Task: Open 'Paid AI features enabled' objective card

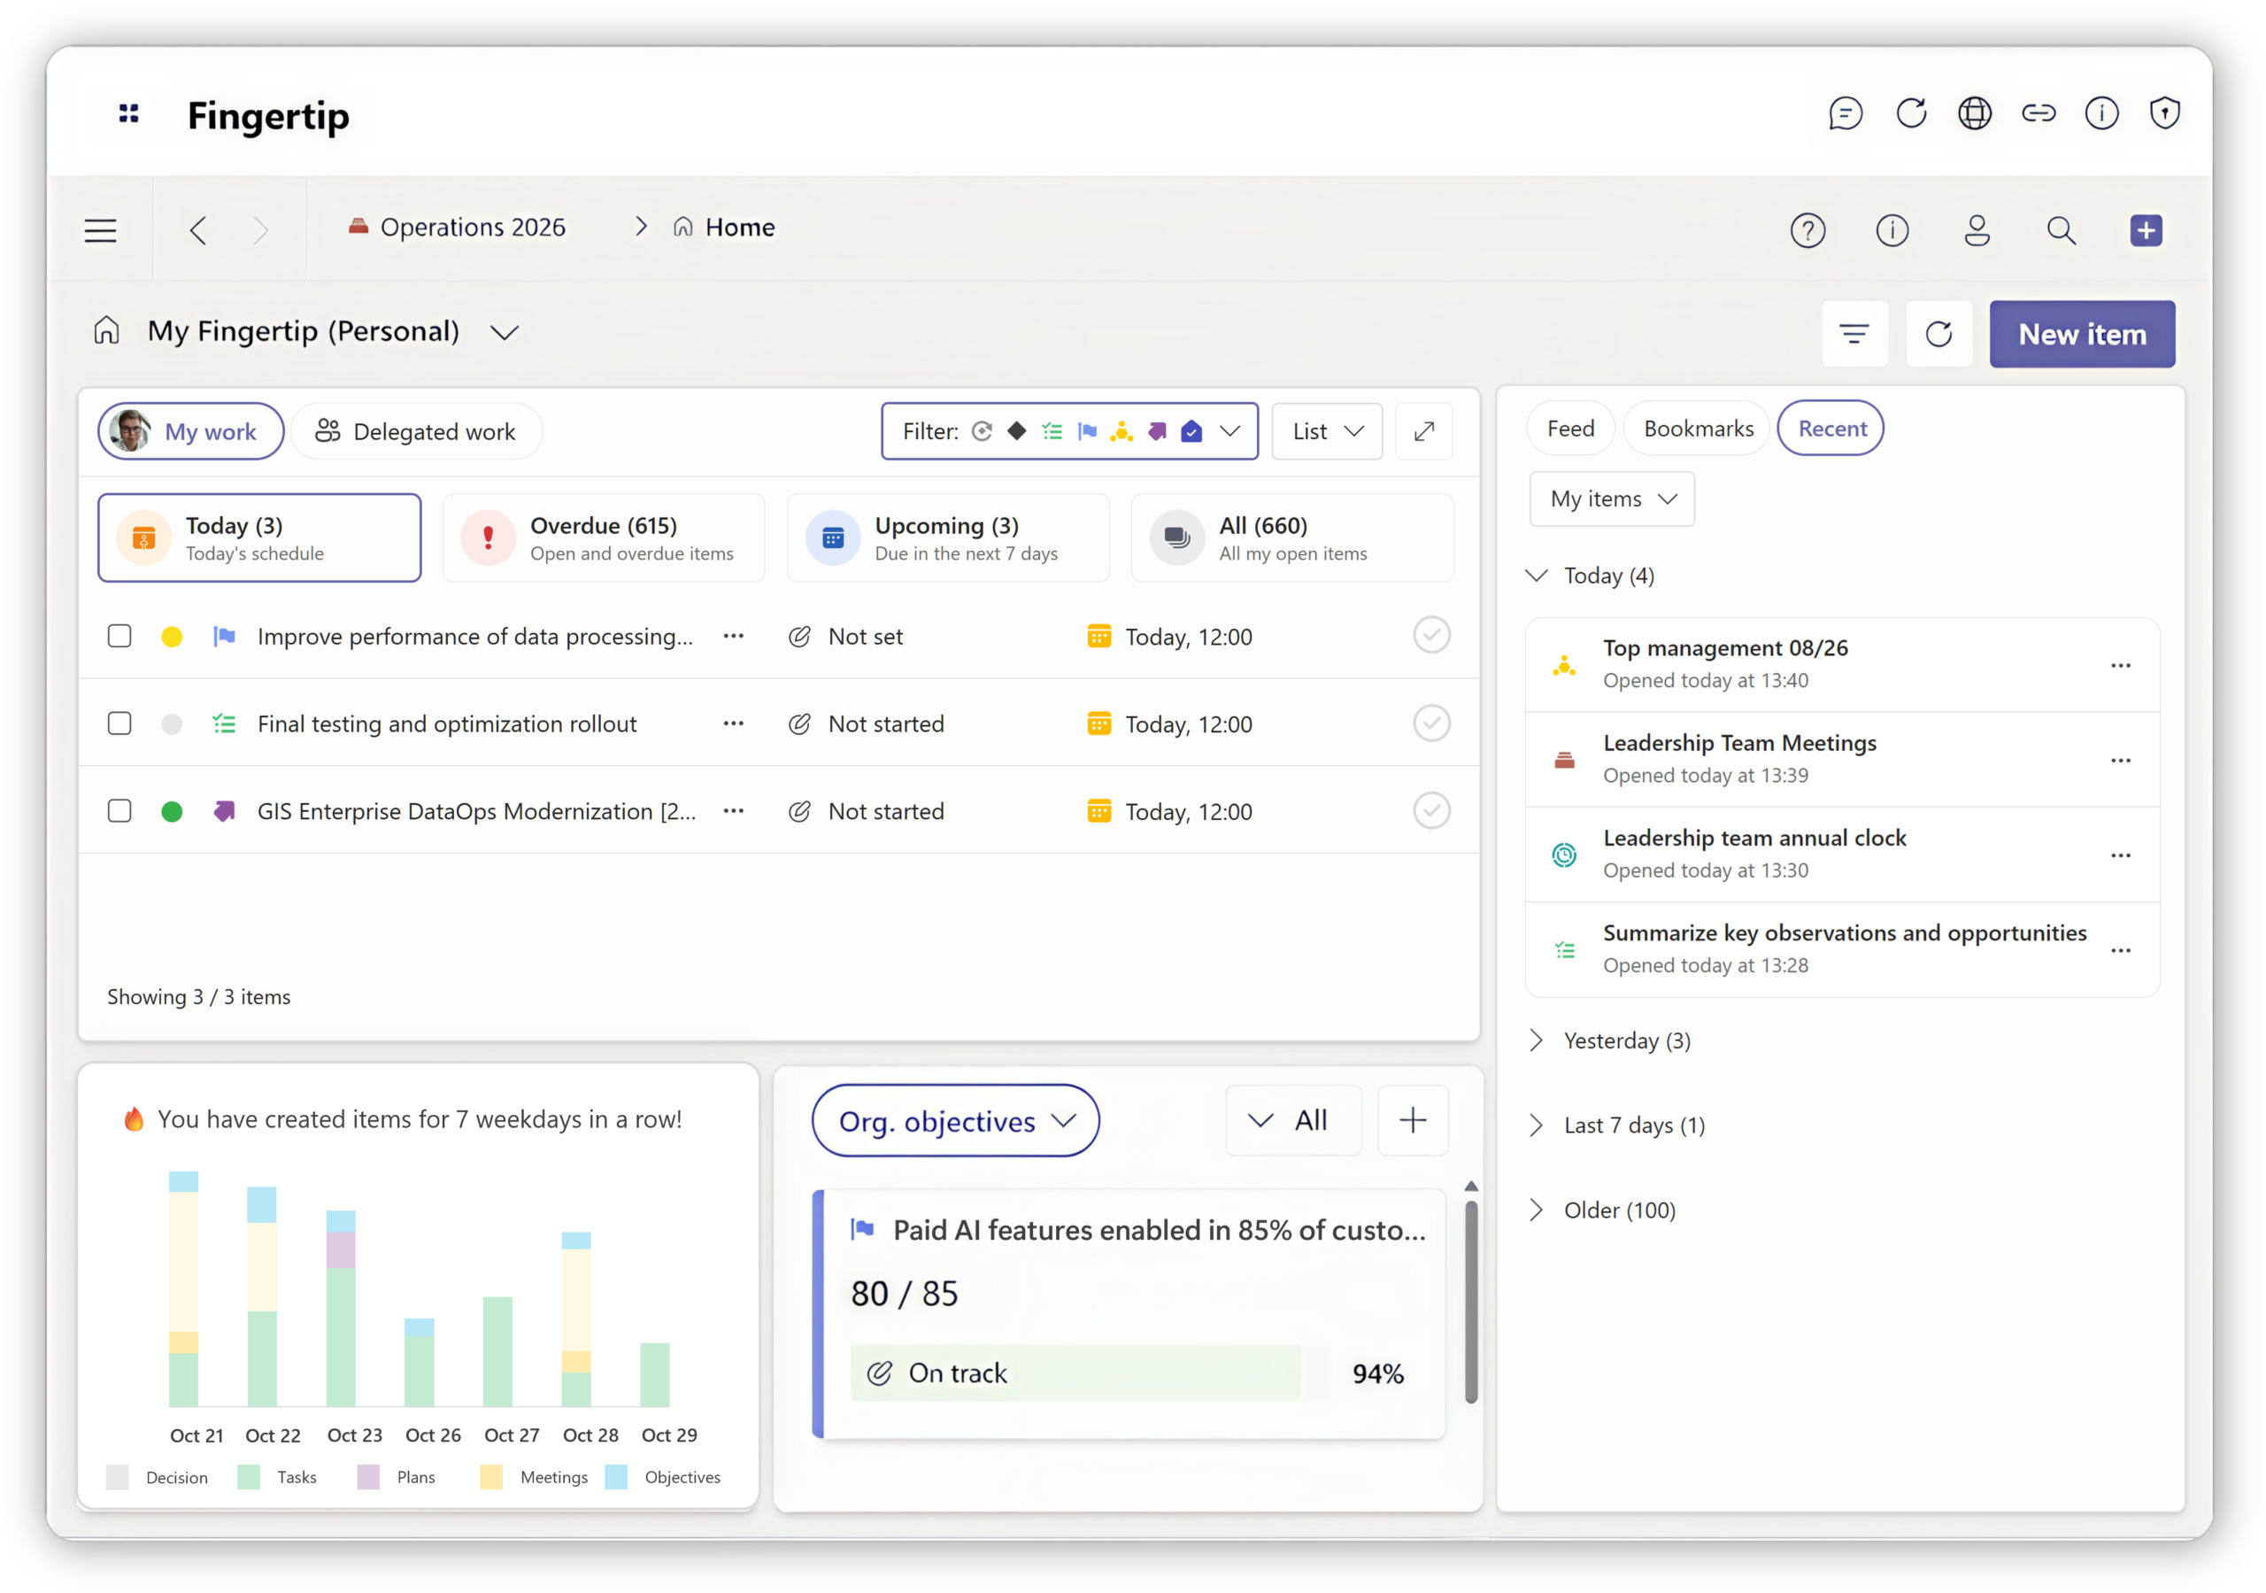Action: [1129, 1313]
